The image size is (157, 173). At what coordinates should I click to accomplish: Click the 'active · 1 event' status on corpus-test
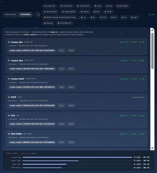[x=133, y=61]
